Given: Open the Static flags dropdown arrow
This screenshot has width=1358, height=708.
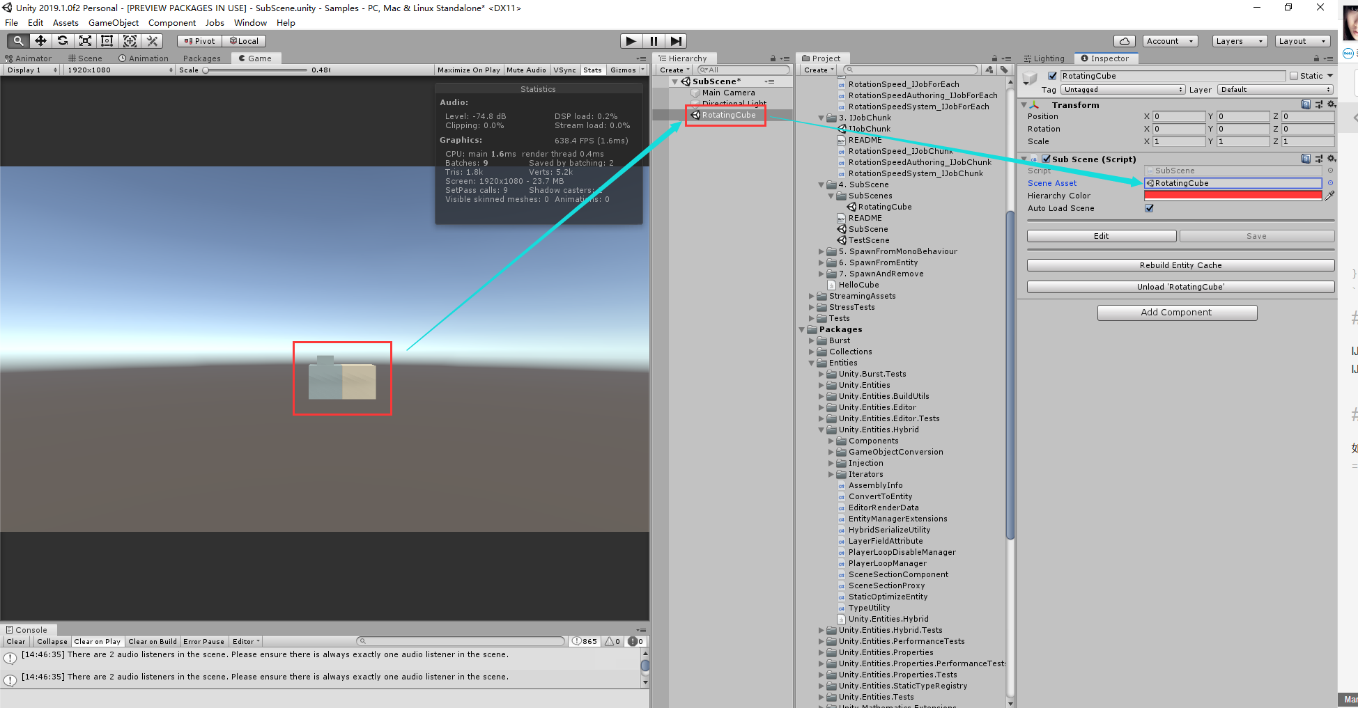Looking at the screenshot, I should pos(1329,76).
